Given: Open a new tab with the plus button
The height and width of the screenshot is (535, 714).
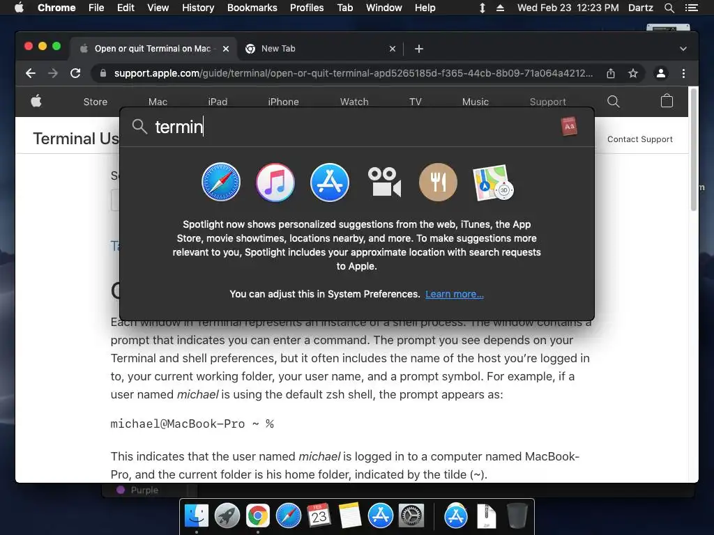Looking at the screenshot, I should [x=419, y=49].
